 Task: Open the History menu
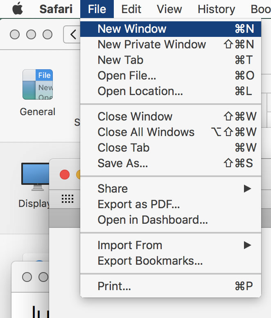point(216,9)
